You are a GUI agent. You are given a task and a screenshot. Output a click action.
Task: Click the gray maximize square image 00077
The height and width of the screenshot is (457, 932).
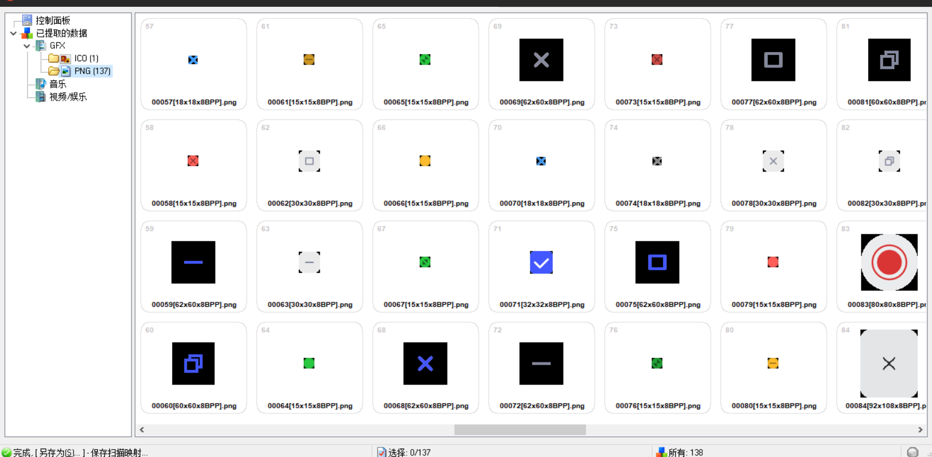(x=773, y=60)
